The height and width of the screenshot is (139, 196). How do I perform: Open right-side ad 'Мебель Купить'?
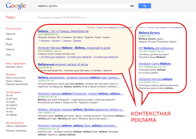(149, 33)
